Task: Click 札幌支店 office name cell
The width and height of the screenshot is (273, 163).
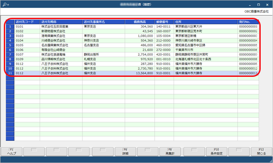Action: (103, 59)
